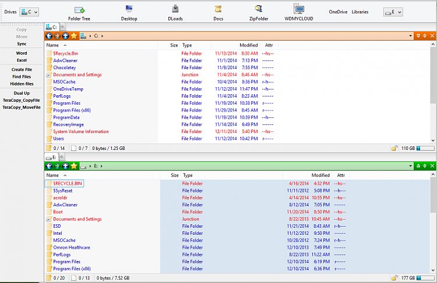Run TeraCopy_CopyFile command
This screenshot has width=437, height=283.
click(22, 101)
